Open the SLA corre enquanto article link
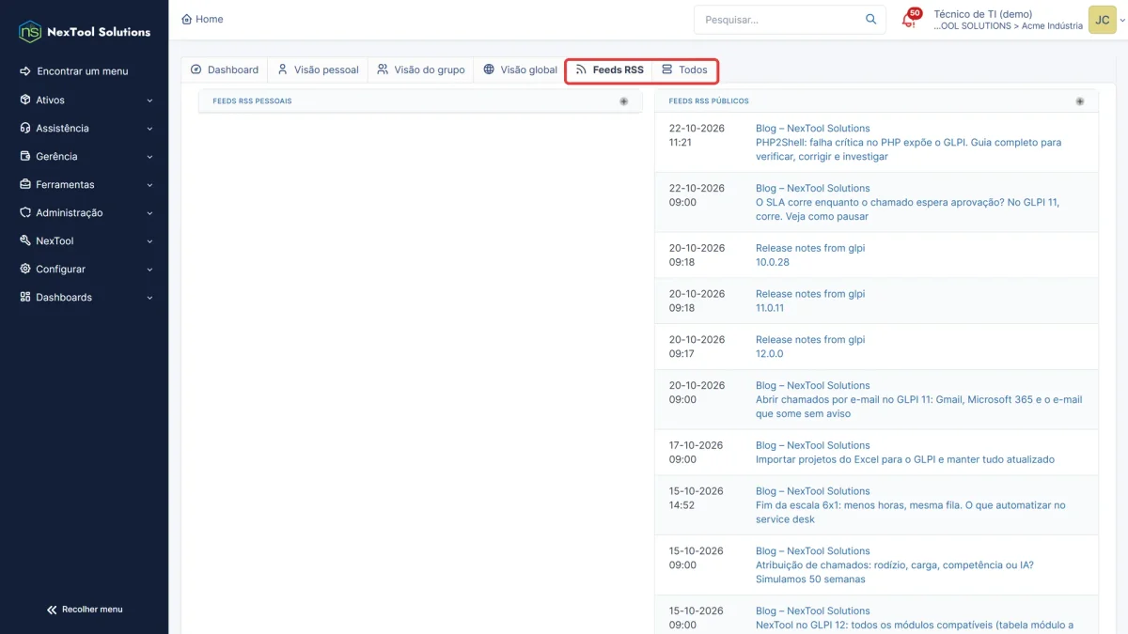The height and width of the screenshot is (634, 1128). 907,209
